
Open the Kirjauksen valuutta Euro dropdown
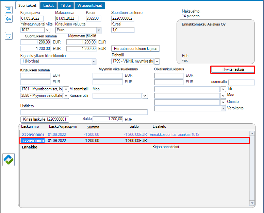click(99, 30)
